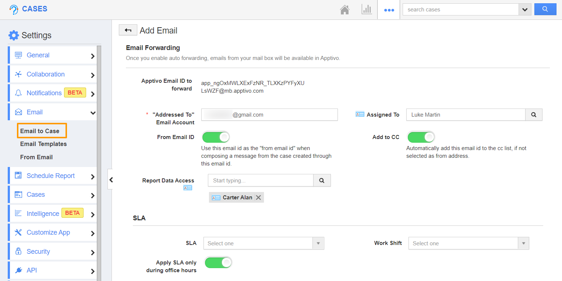Expand the Notifications section chevron

click(x=92, y=94)
